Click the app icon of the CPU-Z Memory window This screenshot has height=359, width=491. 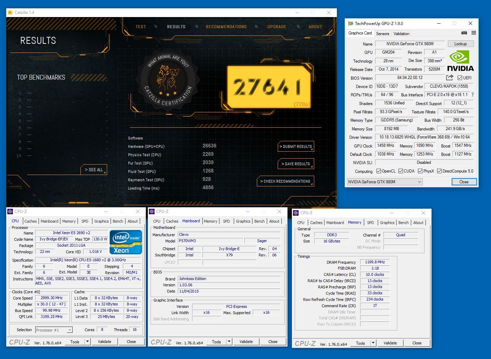(296, 213)
